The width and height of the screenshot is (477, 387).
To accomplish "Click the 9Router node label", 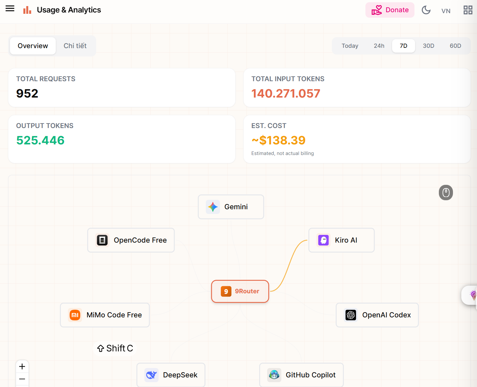I will tap(247, 291).
